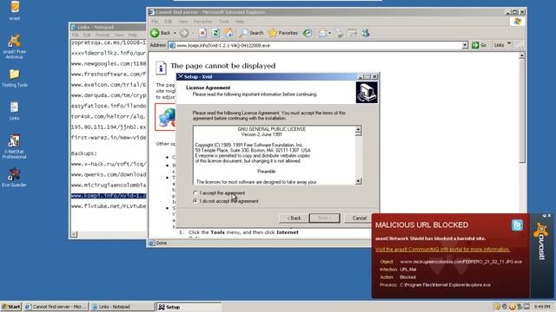The width and height of the screenshot is (556, 312).
Task: Open Favorites menu in Internet Explorer
Action: [x=202, y=22]
